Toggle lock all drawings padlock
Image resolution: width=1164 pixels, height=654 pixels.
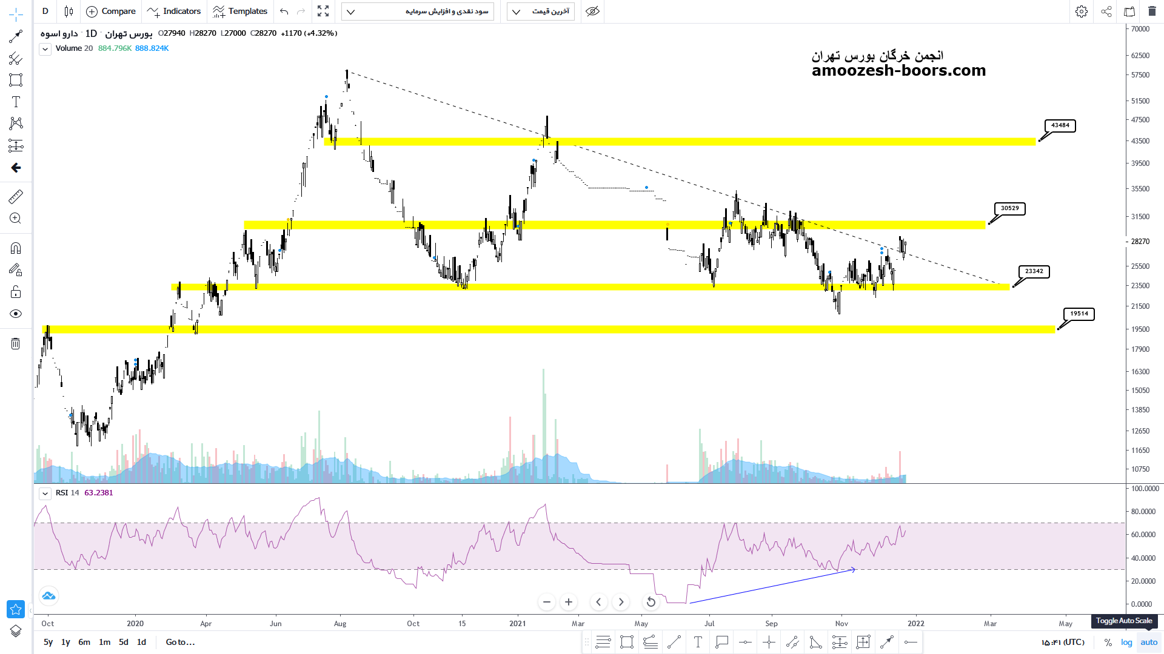point(16,292)
